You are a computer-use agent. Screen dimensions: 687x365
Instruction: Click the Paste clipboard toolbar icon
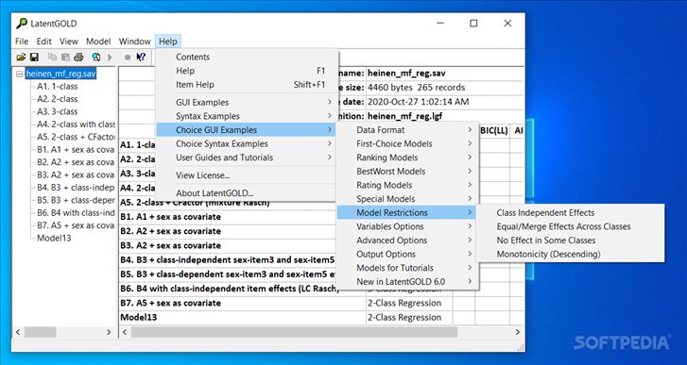pos(65,58)
